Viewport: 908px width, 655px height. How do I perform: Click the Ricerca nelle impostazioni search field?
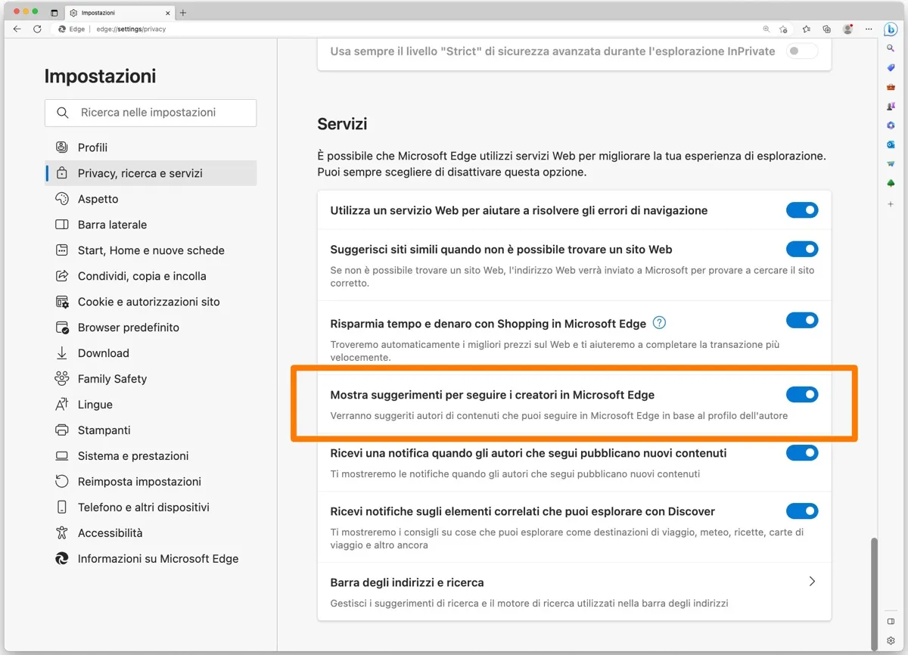click(x=151, y=113)
